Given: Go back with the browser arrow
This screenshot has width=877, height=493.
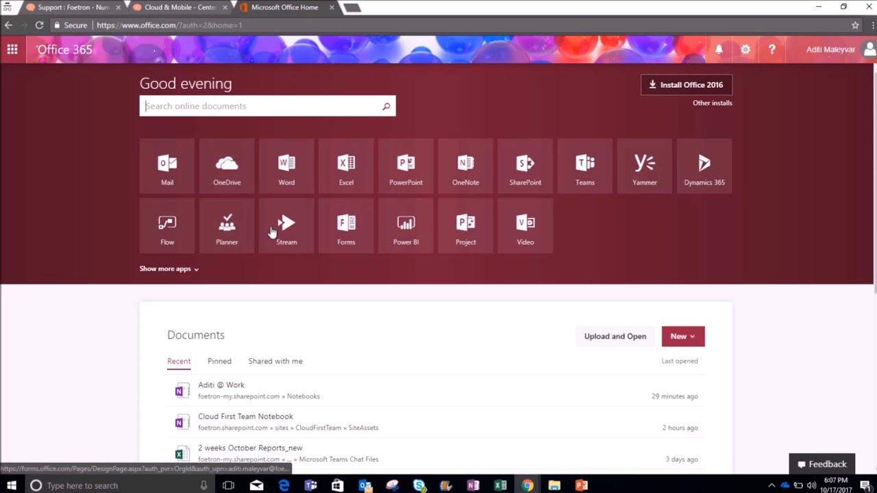Looking at the screenshot, I should tap(8, 25).
